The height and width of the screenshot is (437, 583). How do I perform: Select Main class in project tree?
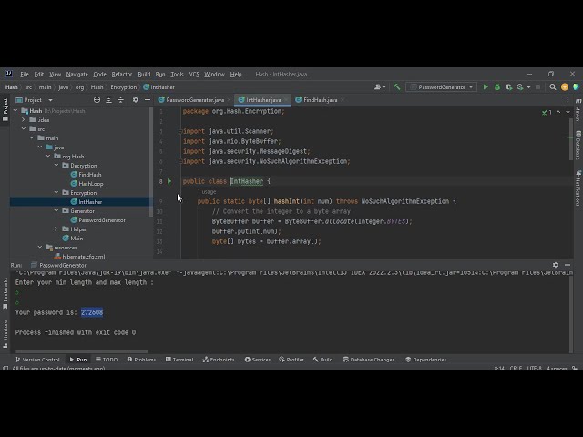(x=73, y=239)
